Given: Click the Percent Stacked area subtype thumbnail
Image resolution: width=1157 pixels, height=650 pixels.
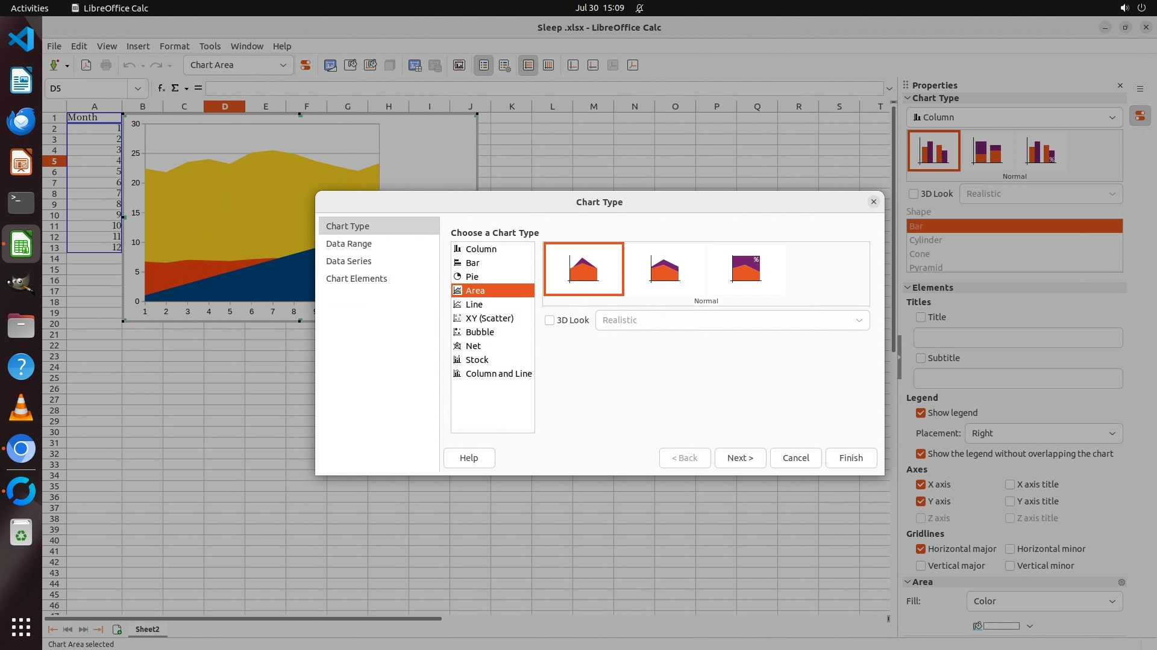Looking at the screenshot, I should [x=745, y=269].
